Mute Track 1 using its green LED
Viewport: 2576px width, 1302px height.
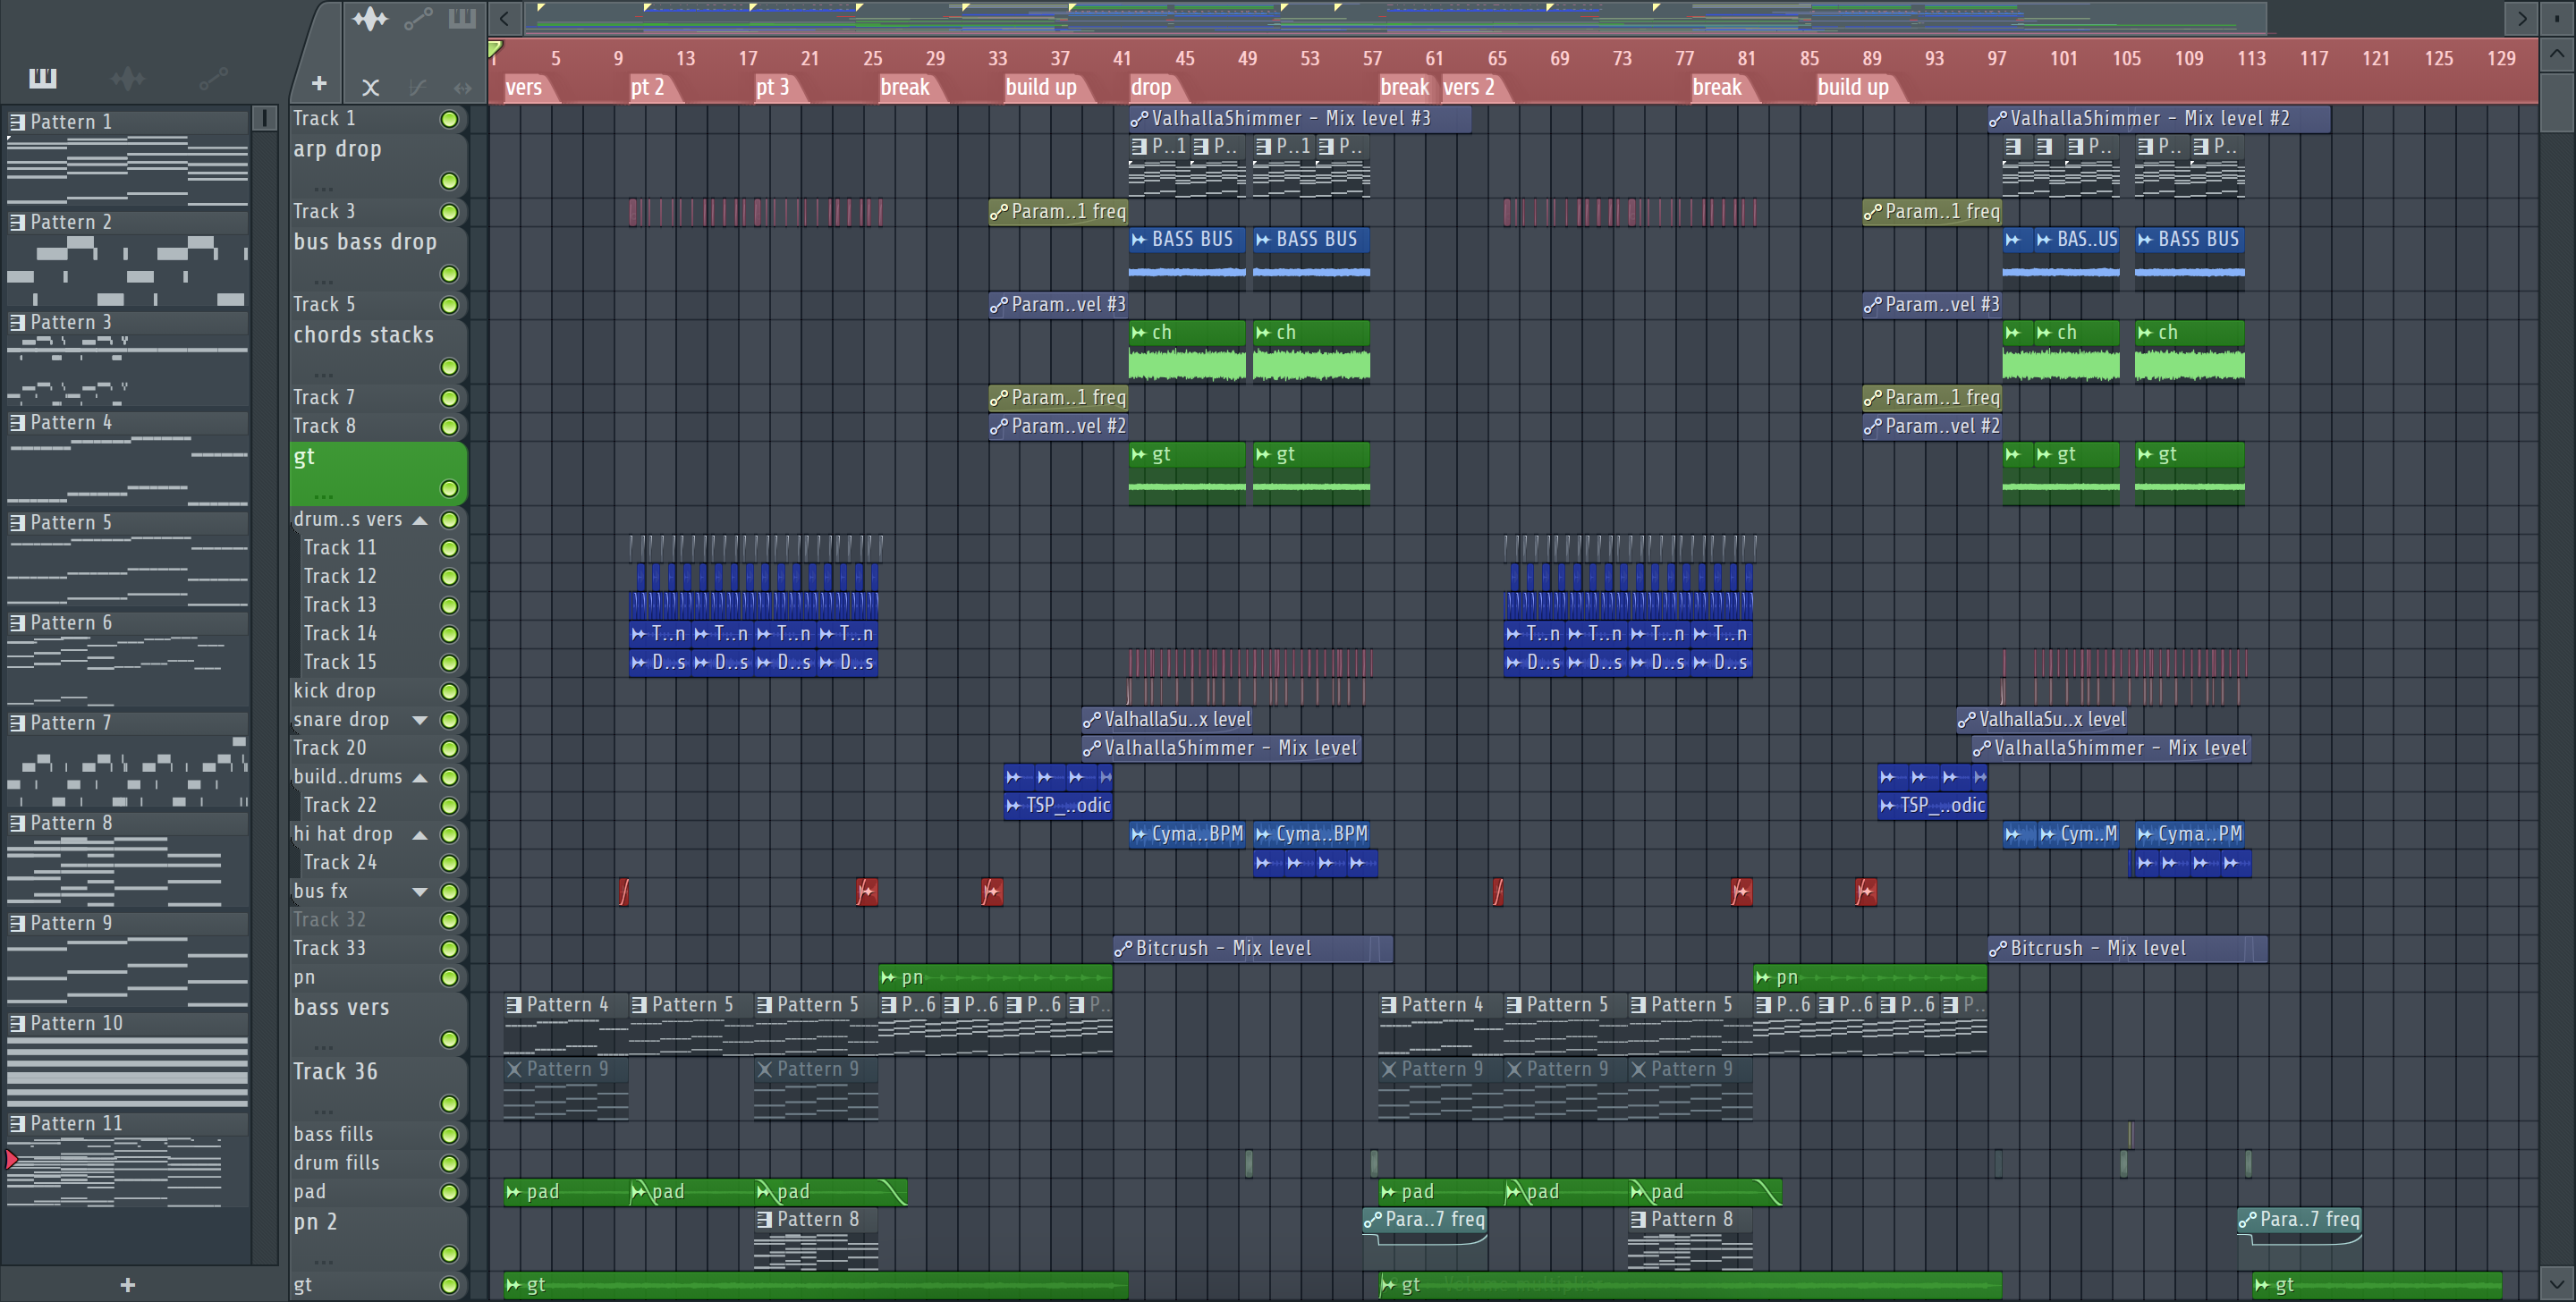click(x=449, y=119)
